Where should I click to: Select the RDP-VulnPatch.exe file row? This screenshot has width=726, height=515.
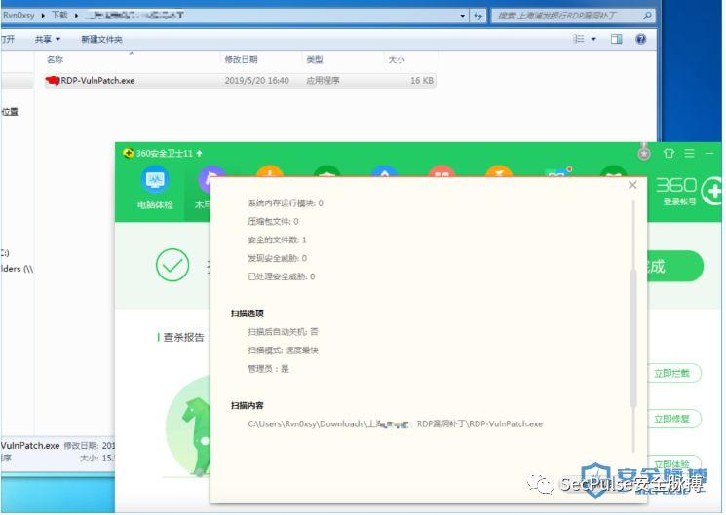coord(240,81)
